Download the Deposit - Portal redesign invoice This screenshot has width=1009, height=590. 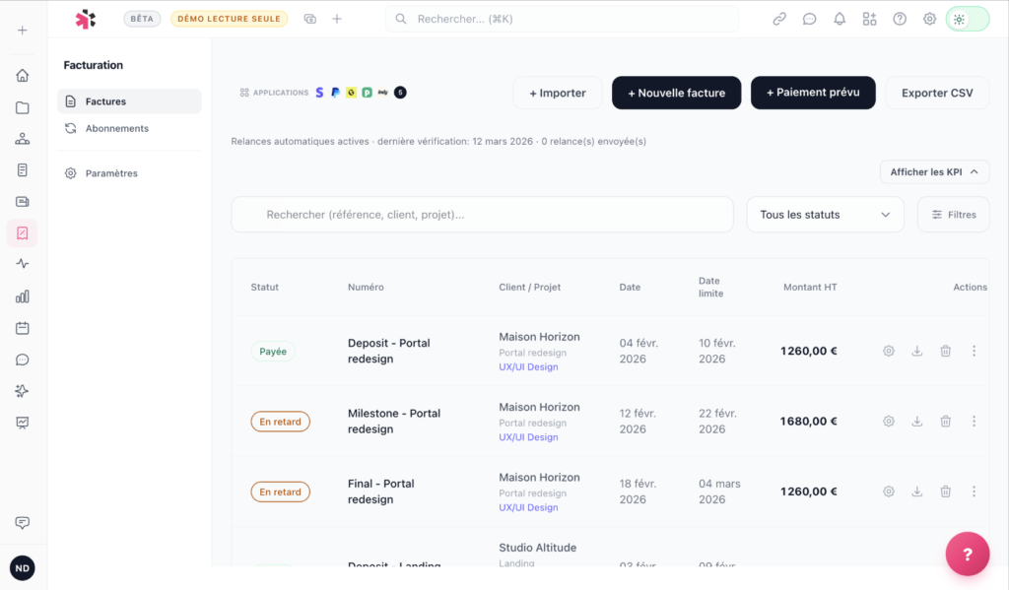[x=916, y=351]
